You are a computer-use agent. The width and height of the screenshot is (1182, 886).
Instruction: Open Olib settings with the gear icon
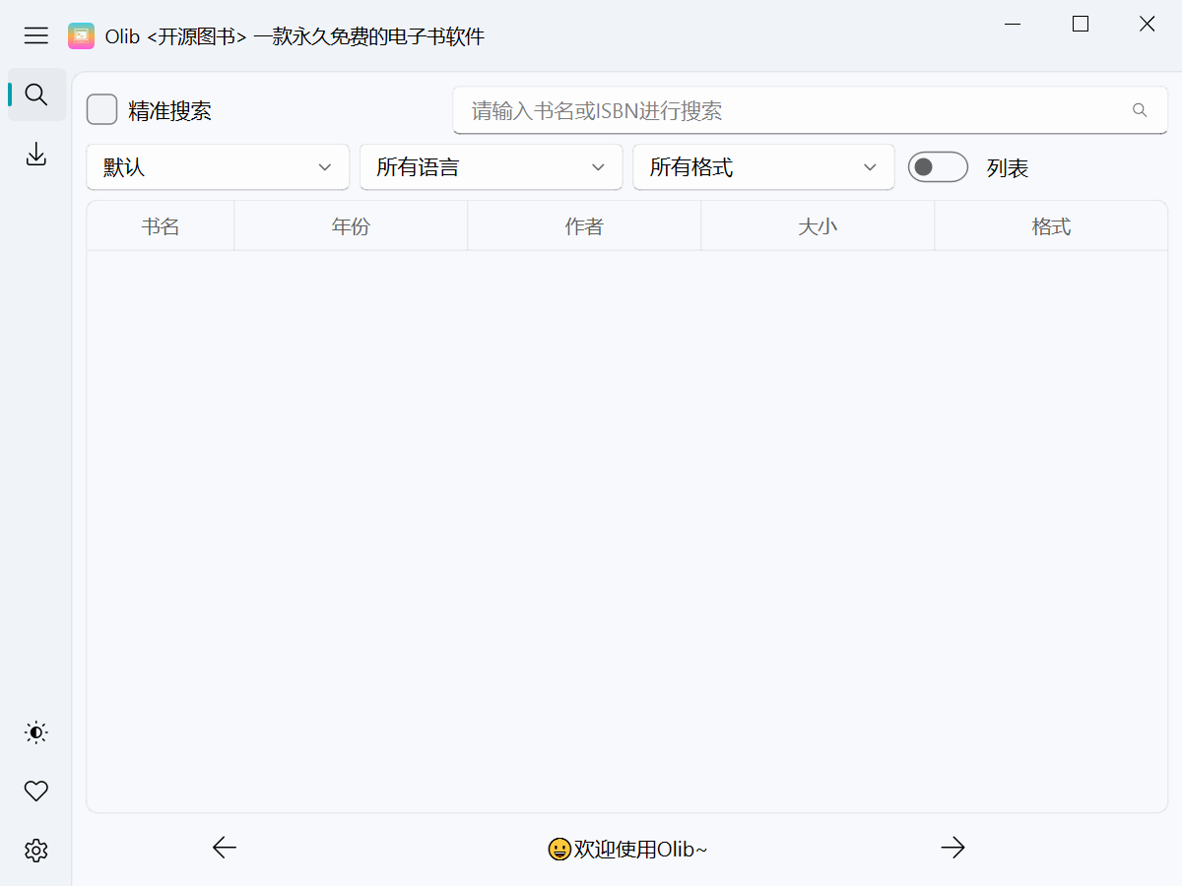[35, 850]
